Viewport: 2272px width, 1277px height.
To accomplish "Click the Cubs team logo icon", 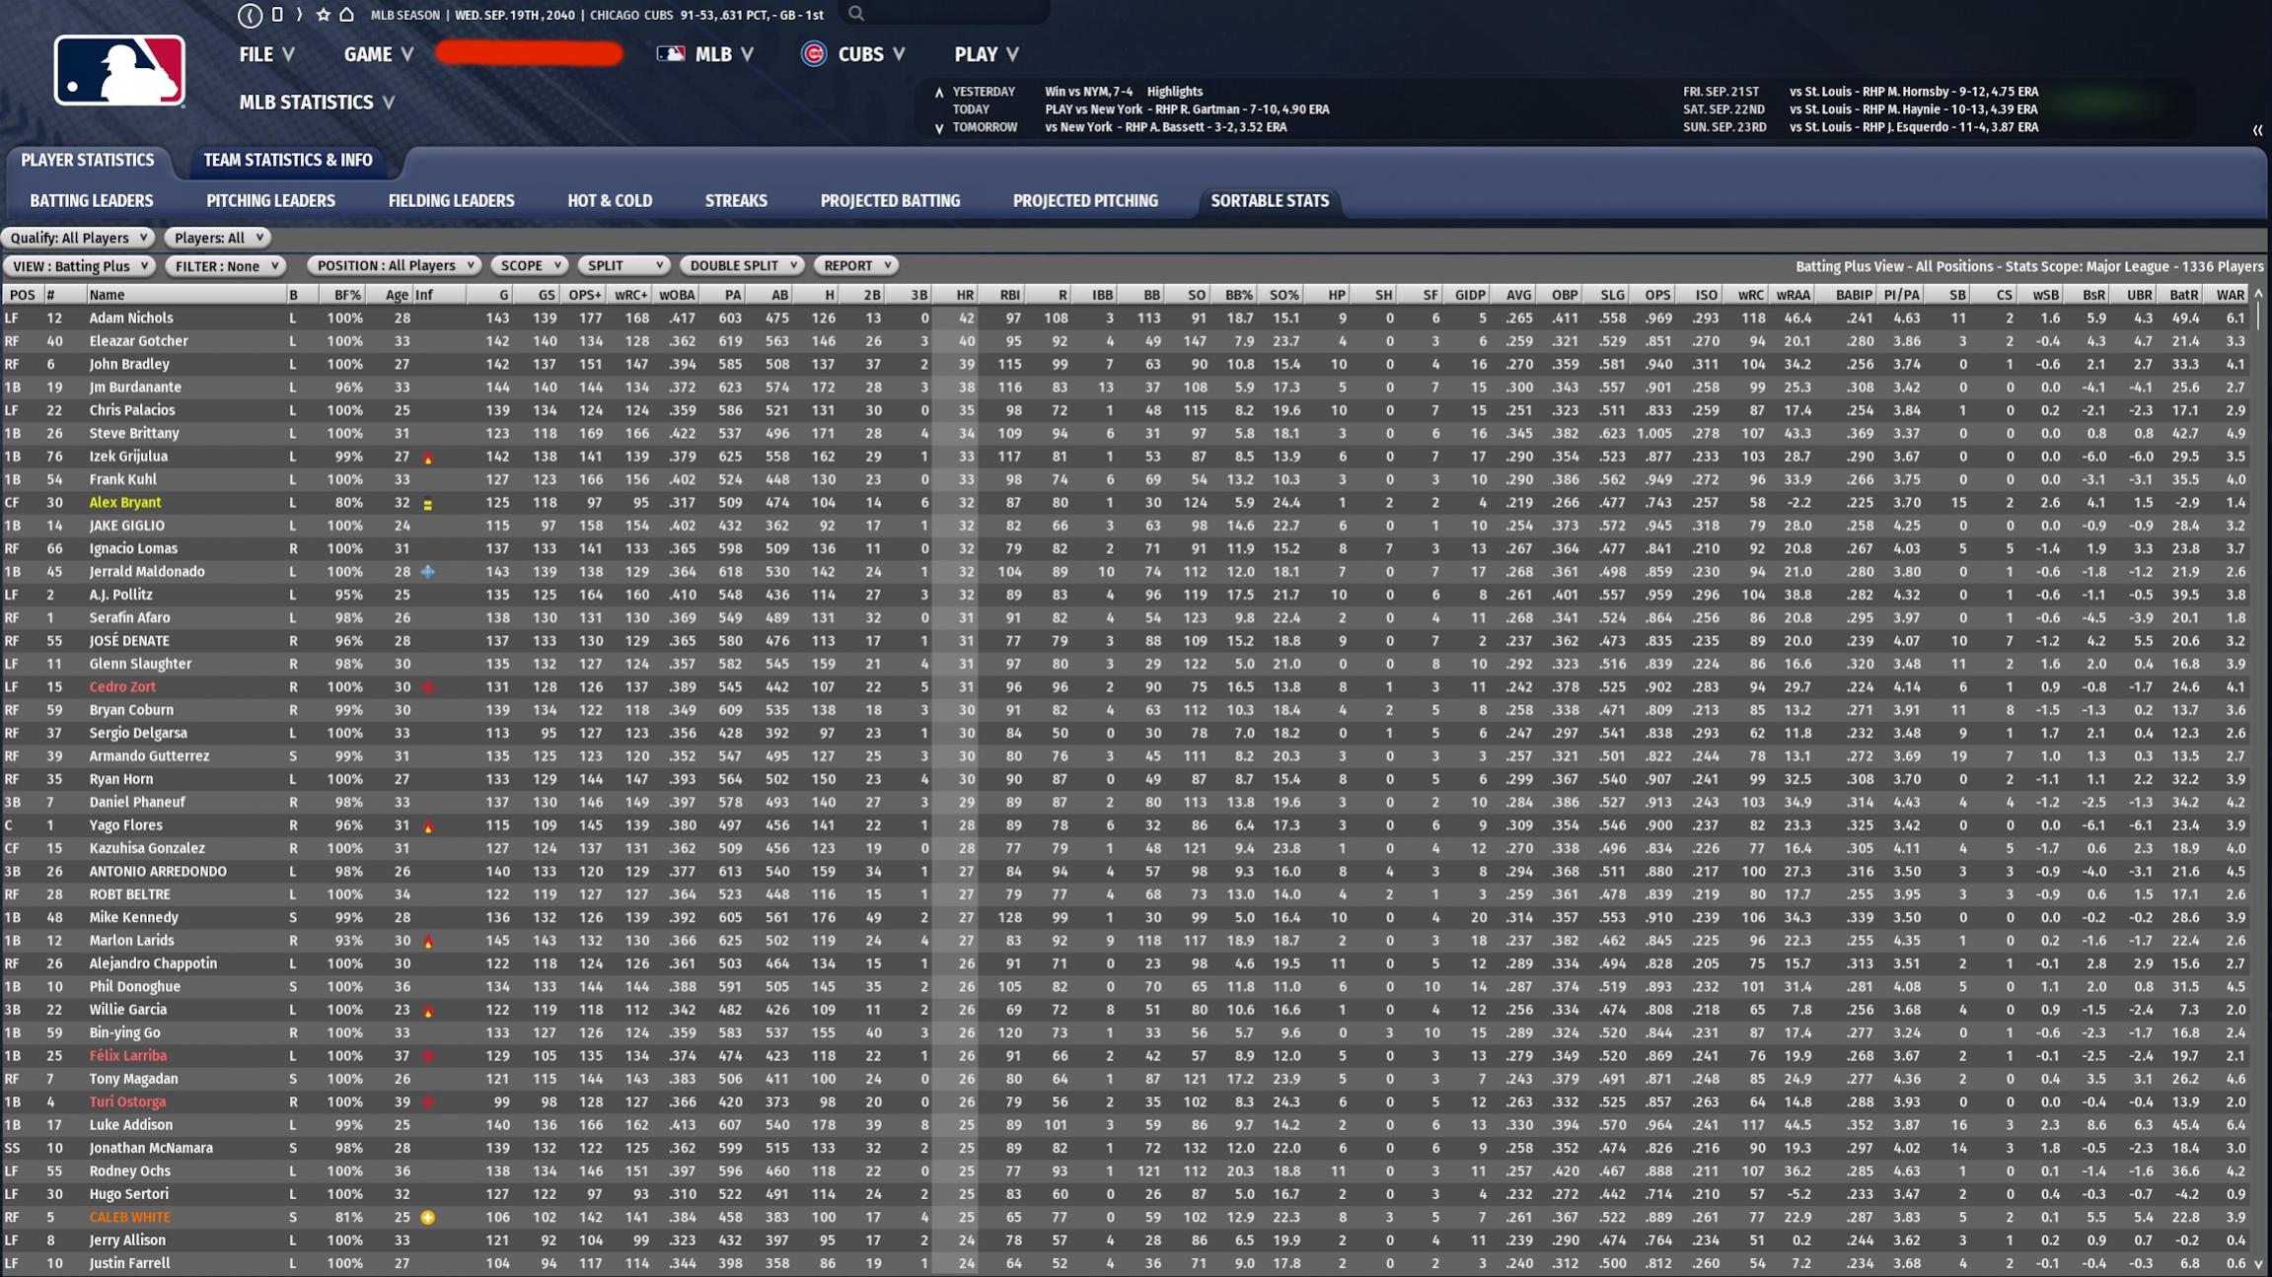I will (x=813, y=54).
